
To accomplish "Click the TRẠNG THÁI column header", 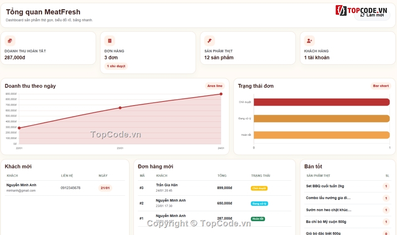I will coord(260,176).
